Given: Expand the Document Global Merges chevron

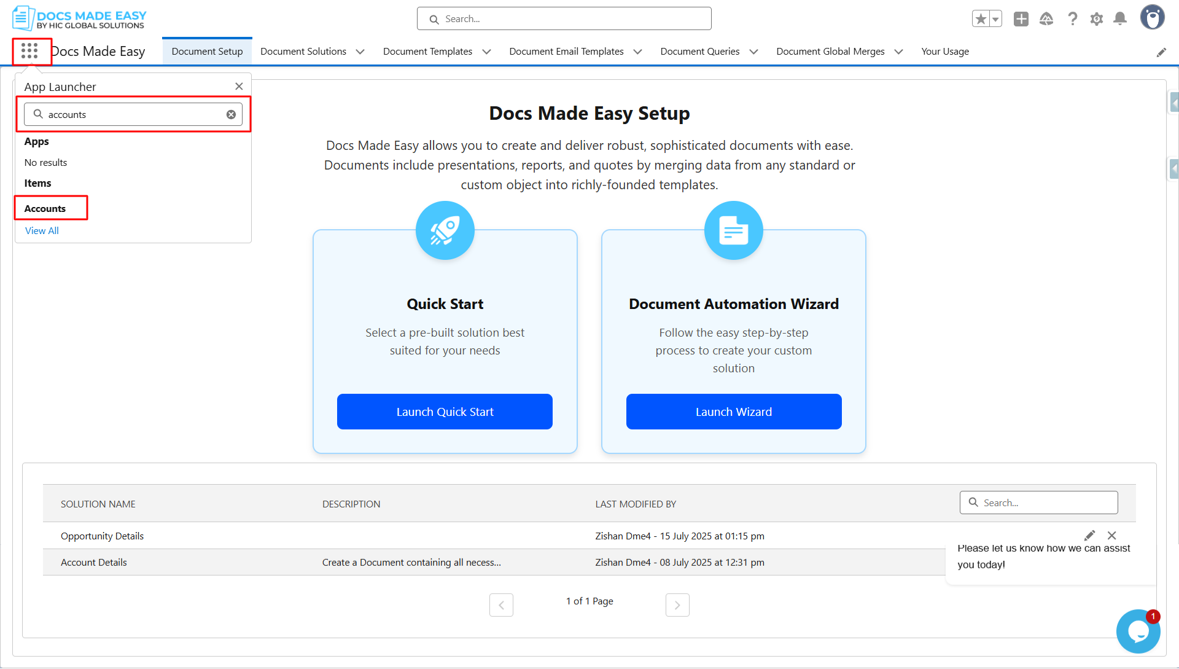Looking at the screenshot, I should [898, 52].
